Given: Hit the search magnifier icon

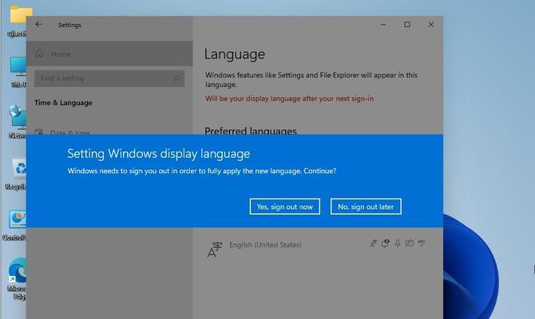Looking at the screenshot, I should click(176, 78).
